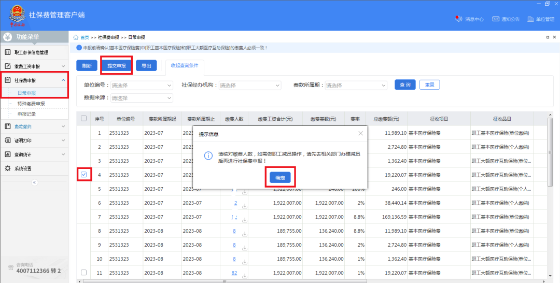Open the 费款所属期 dropdown
Image resolution: width=560 pixels, height=283 pixels.
(356, 86)
